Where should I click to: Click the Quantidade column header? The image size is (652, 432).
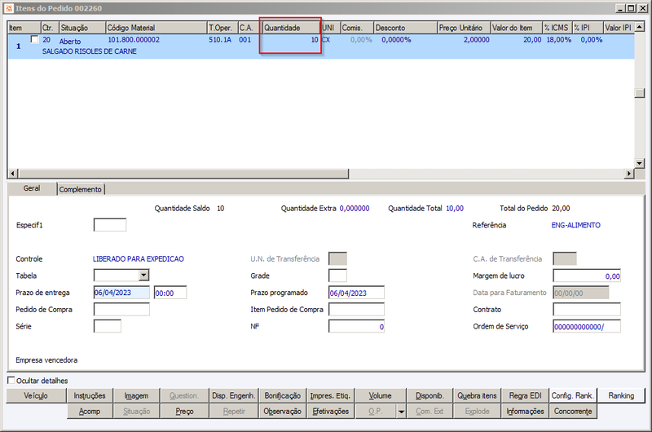(291, 28)
